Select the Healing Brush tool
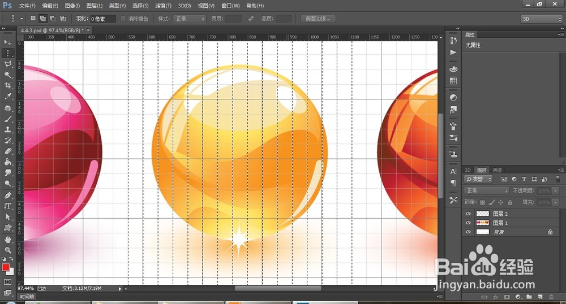 coord(7,108)
